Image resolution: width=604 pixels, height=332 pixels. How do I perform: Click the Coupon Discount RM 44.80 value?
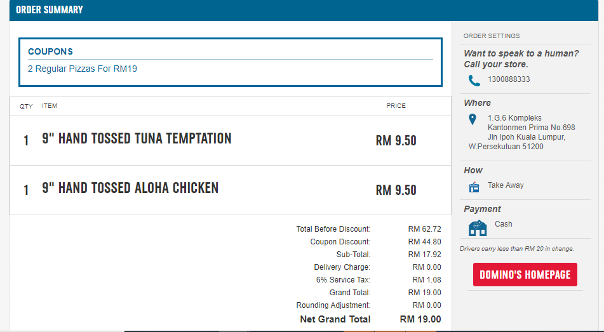[x=424, y=242]
